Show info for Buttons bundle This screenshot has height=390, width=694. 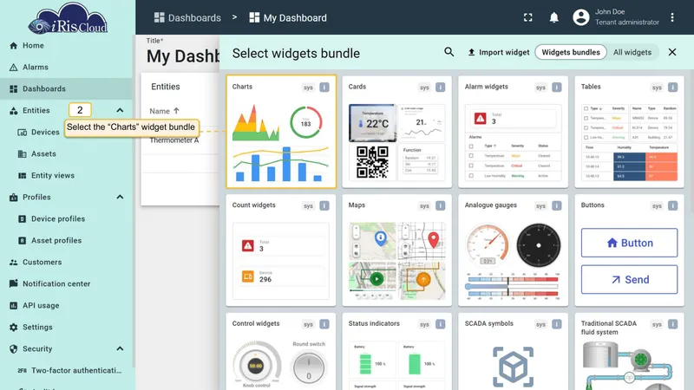pos(673,205)
